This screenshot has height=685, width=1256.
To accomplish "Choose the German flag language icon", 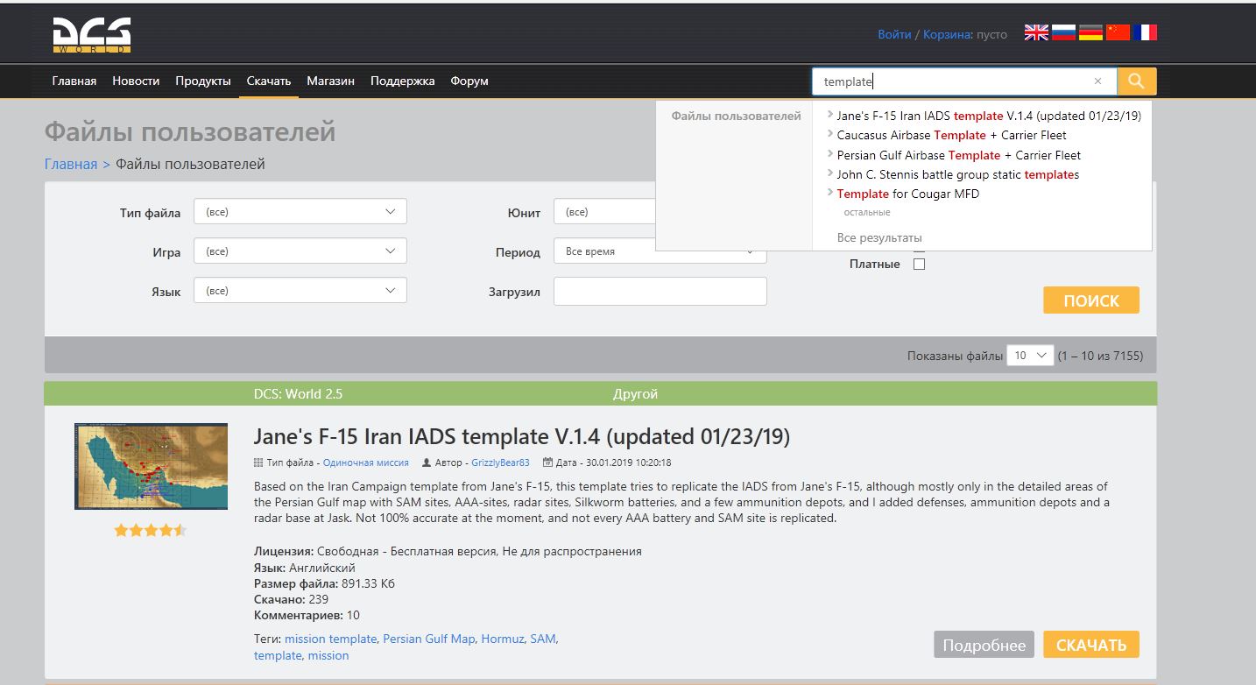I will 1090,32.
